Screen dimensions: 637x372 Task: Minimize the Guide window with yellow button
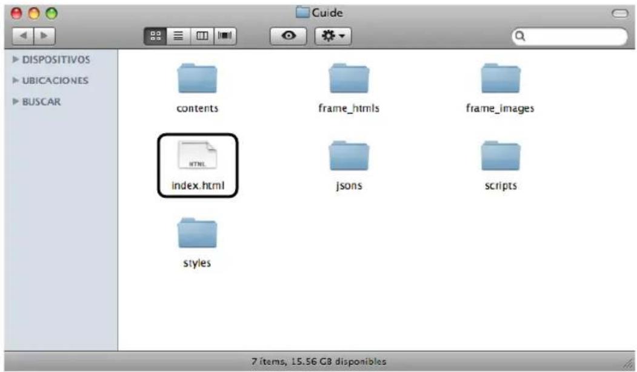click(34, 13)
